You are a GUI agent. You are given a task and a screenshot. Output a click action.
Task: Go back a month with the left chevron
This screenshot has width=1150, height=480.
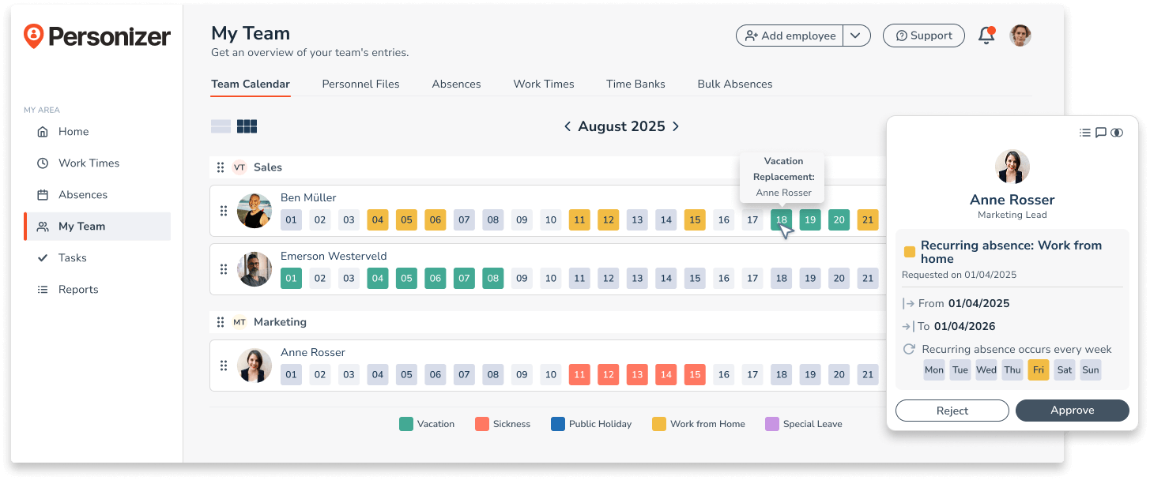click(566, 126)
